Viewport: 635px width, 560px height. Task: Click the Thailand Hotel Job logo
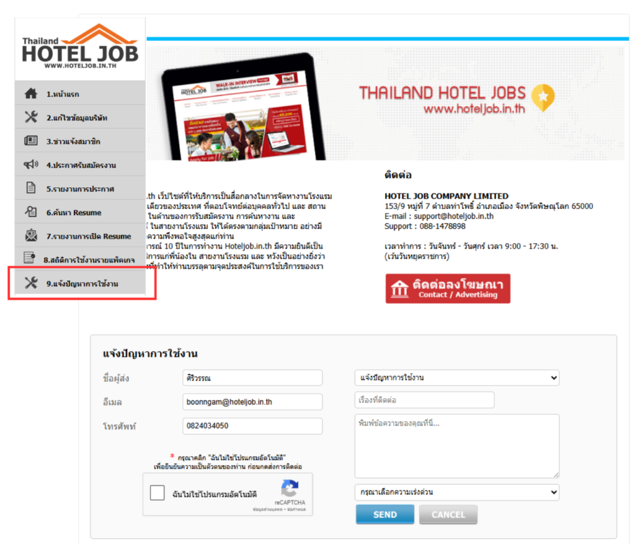80,47
